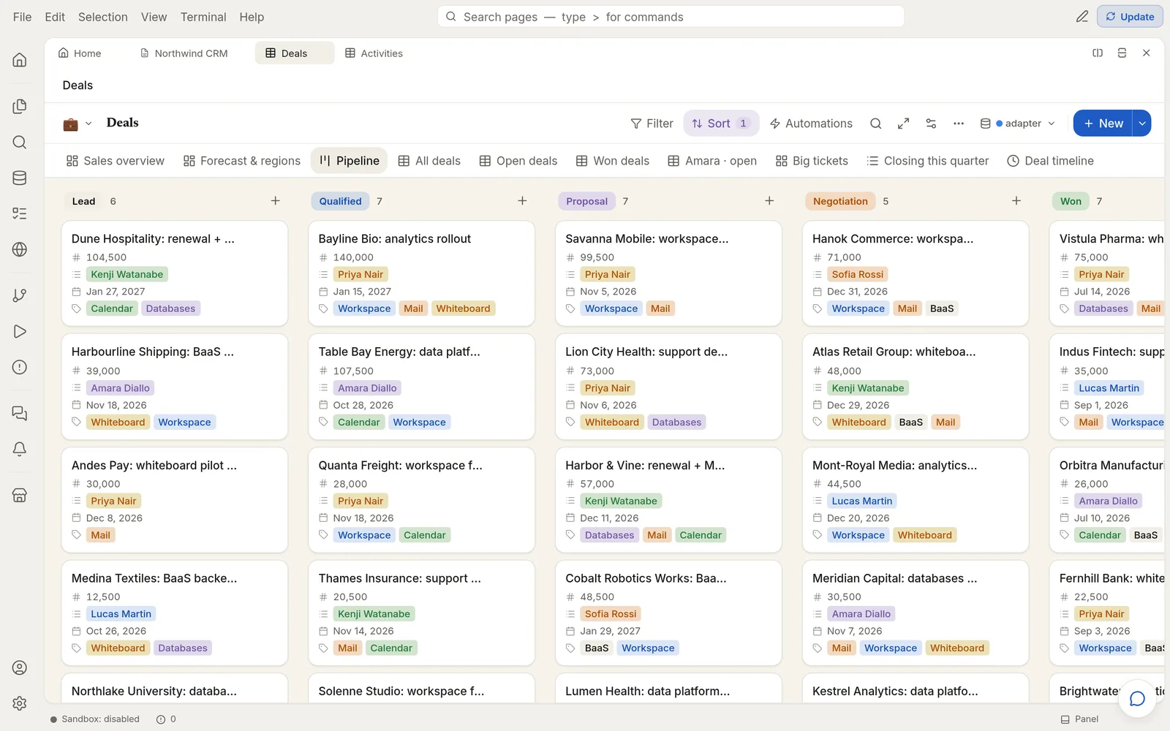Toggle the split view panel icon
This screenshot has width=1170, height=731.
click(x=1098, y=53)
